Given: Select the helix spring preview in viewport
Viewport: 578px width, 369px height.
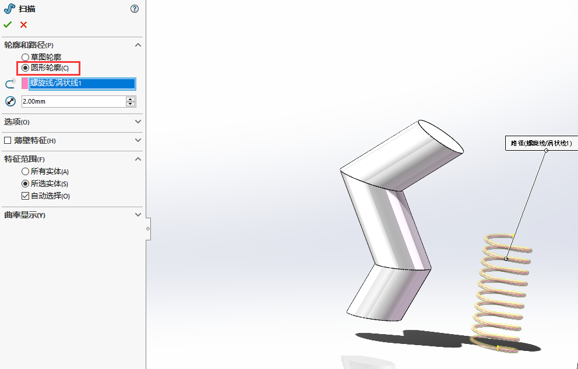Looking at the screenshot, I should (501, 293).
